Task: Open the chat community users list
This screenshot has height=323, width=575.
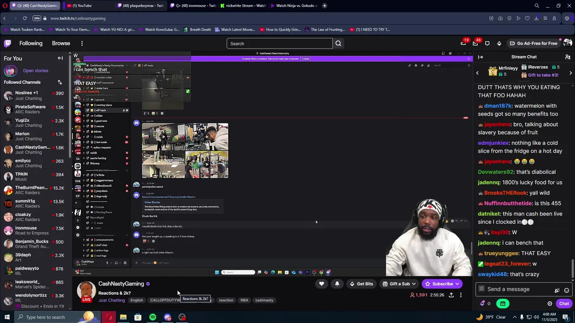Action: click(x=568, y=57)
